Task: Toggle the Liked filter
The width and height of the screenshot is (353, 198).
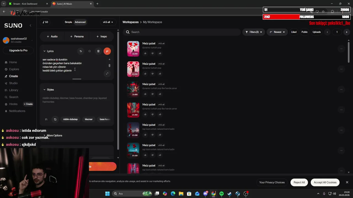Action: pyautogui.click(x=294, y=32)
